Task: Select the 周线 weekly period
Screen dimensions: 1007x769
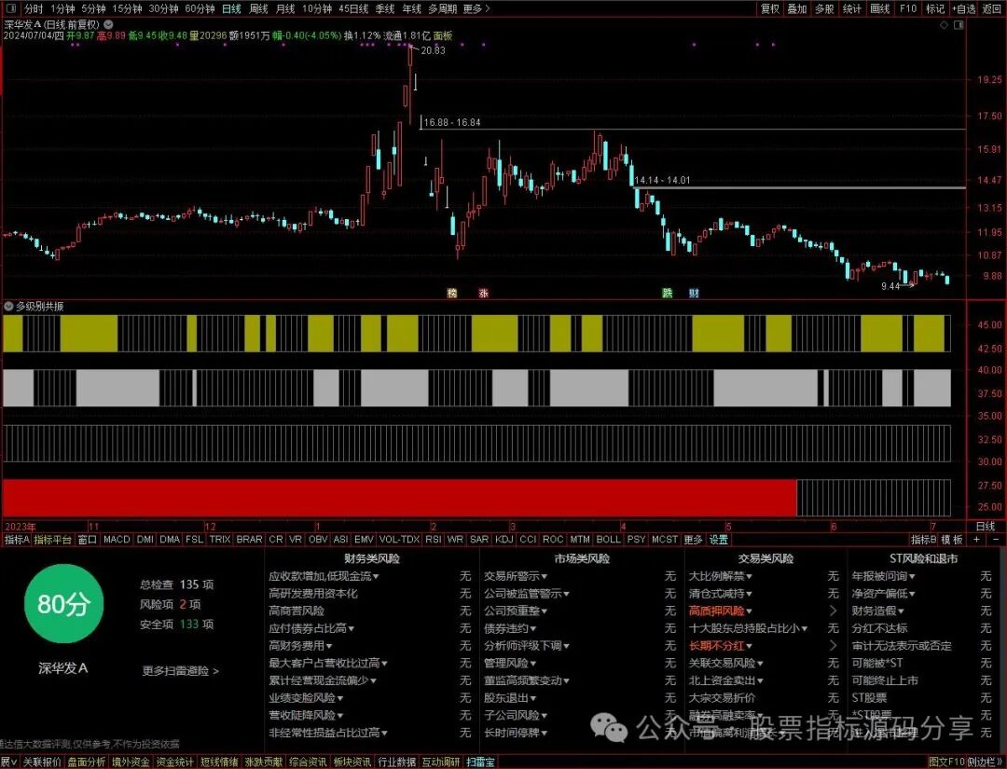Action: click(x=258, y=8)
